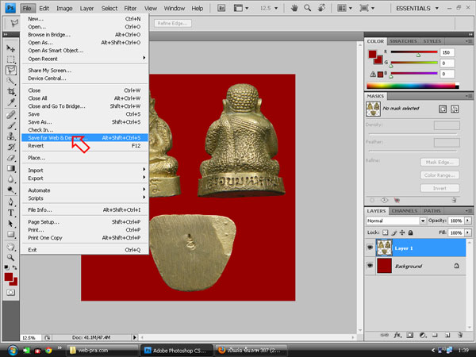Pick from the color spectrum ramp
This screenshot has height=357, width=476.
[x=413, y=86]
